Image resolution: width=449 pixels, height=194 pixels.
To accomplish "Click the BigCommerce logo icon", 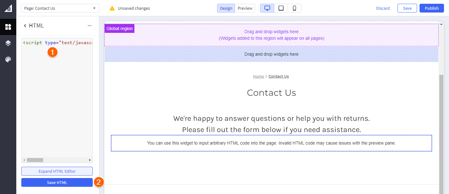I will [8, 8].
